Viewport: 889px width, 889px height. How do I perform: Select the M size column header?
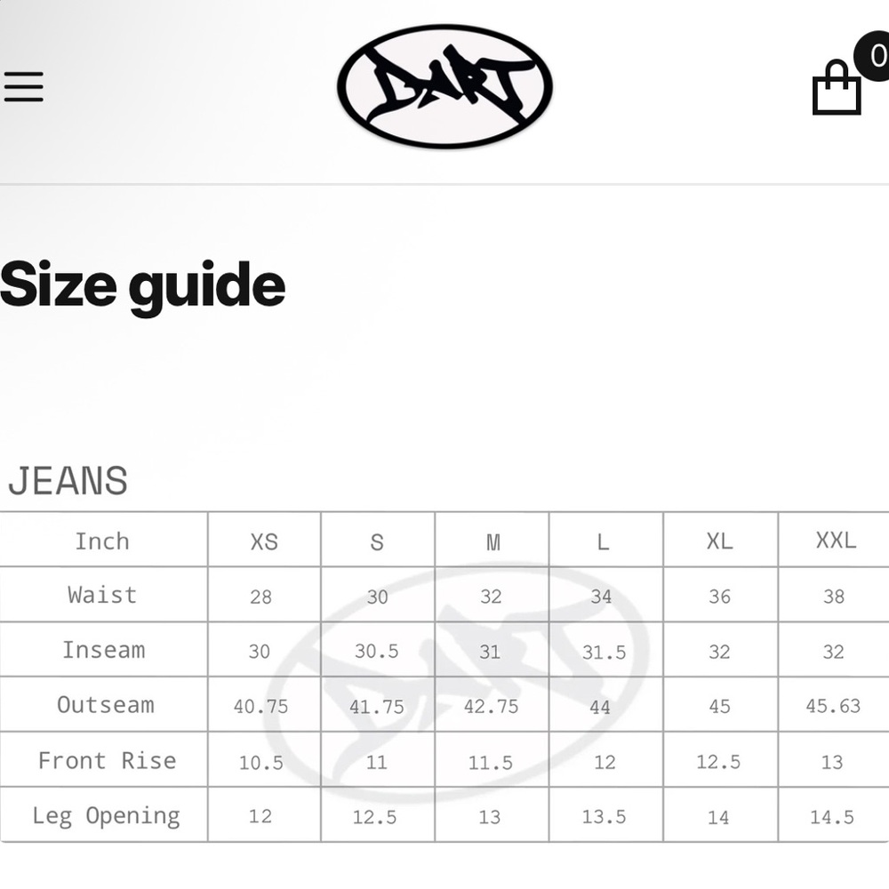tap(493, 541)
